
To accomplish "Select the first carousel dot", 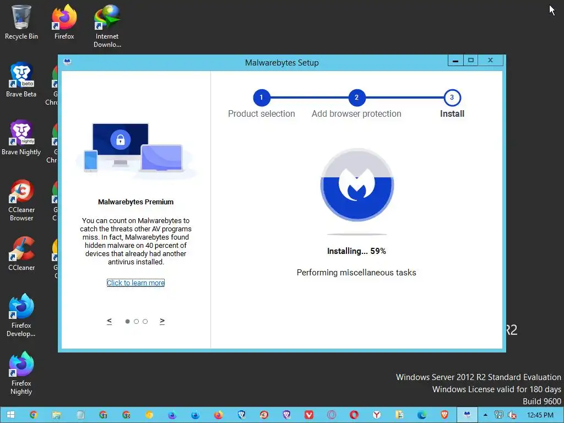I will [x=127, y=321].
